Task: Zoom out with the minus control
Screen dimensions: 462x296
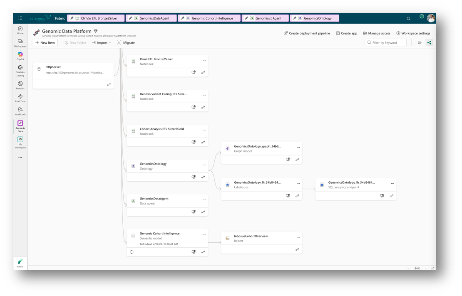Action: coord(408,268)
